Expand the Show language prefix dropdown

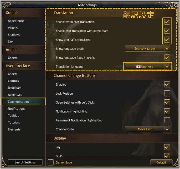pyautogui.click(x=167, y=49)
